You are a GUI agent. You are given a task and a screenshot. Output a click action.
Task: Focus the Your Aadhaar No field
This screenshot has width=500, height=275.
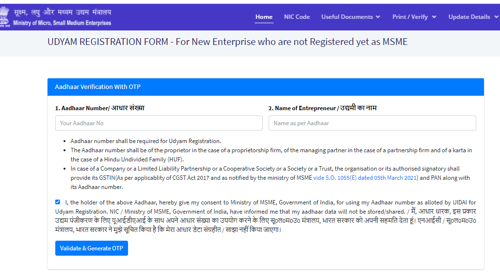159,123
